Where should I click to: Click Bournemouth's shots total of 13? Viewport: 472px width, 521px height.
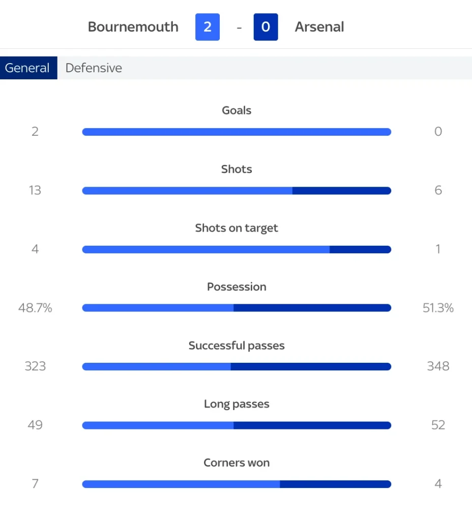point(35,190)
